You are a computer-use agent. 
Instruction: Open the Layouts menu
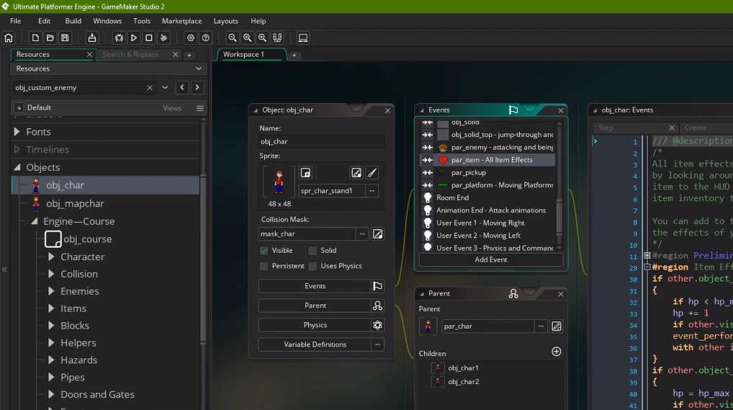click(x=225, y=21)
